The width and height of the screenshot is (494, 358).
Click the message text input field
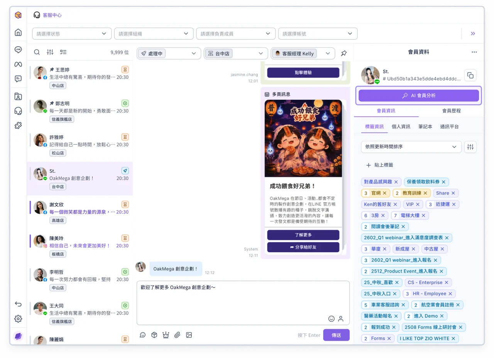coord(243,303)
